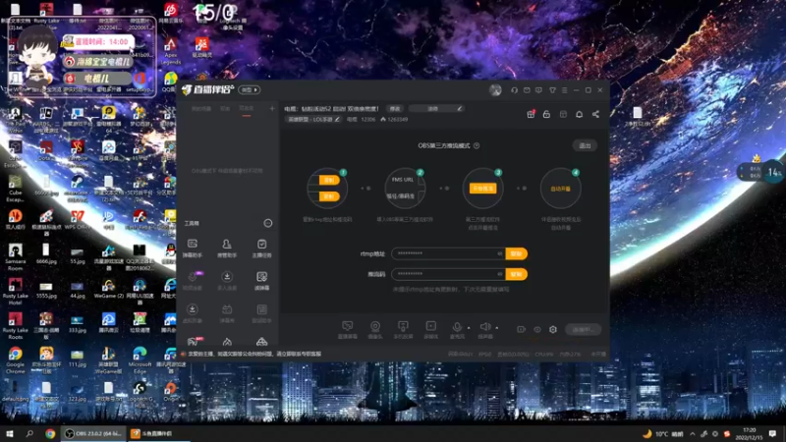Viewport: 786px width, 442px height.
Task: Open the toolbox more options circle button
Action: [x=268, y=223]
